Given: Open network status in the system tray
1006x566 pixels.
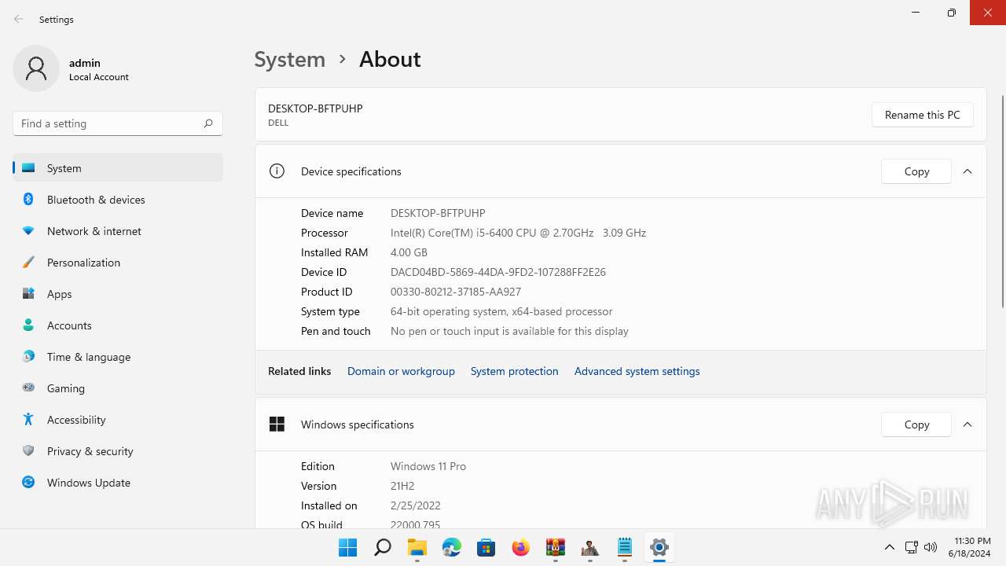Looking at the screenshot, I should (x=912, y=547).
